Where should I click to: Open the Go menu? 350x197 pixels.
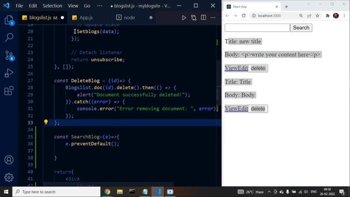coord(87,6)
